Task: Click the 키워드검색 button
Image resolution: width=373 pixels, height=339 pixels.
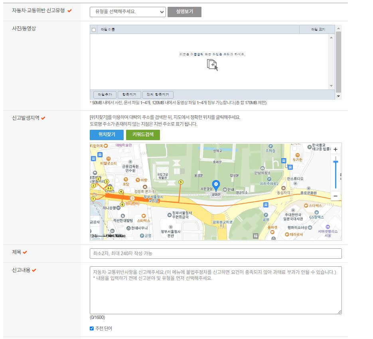Action: coord(143,135)
